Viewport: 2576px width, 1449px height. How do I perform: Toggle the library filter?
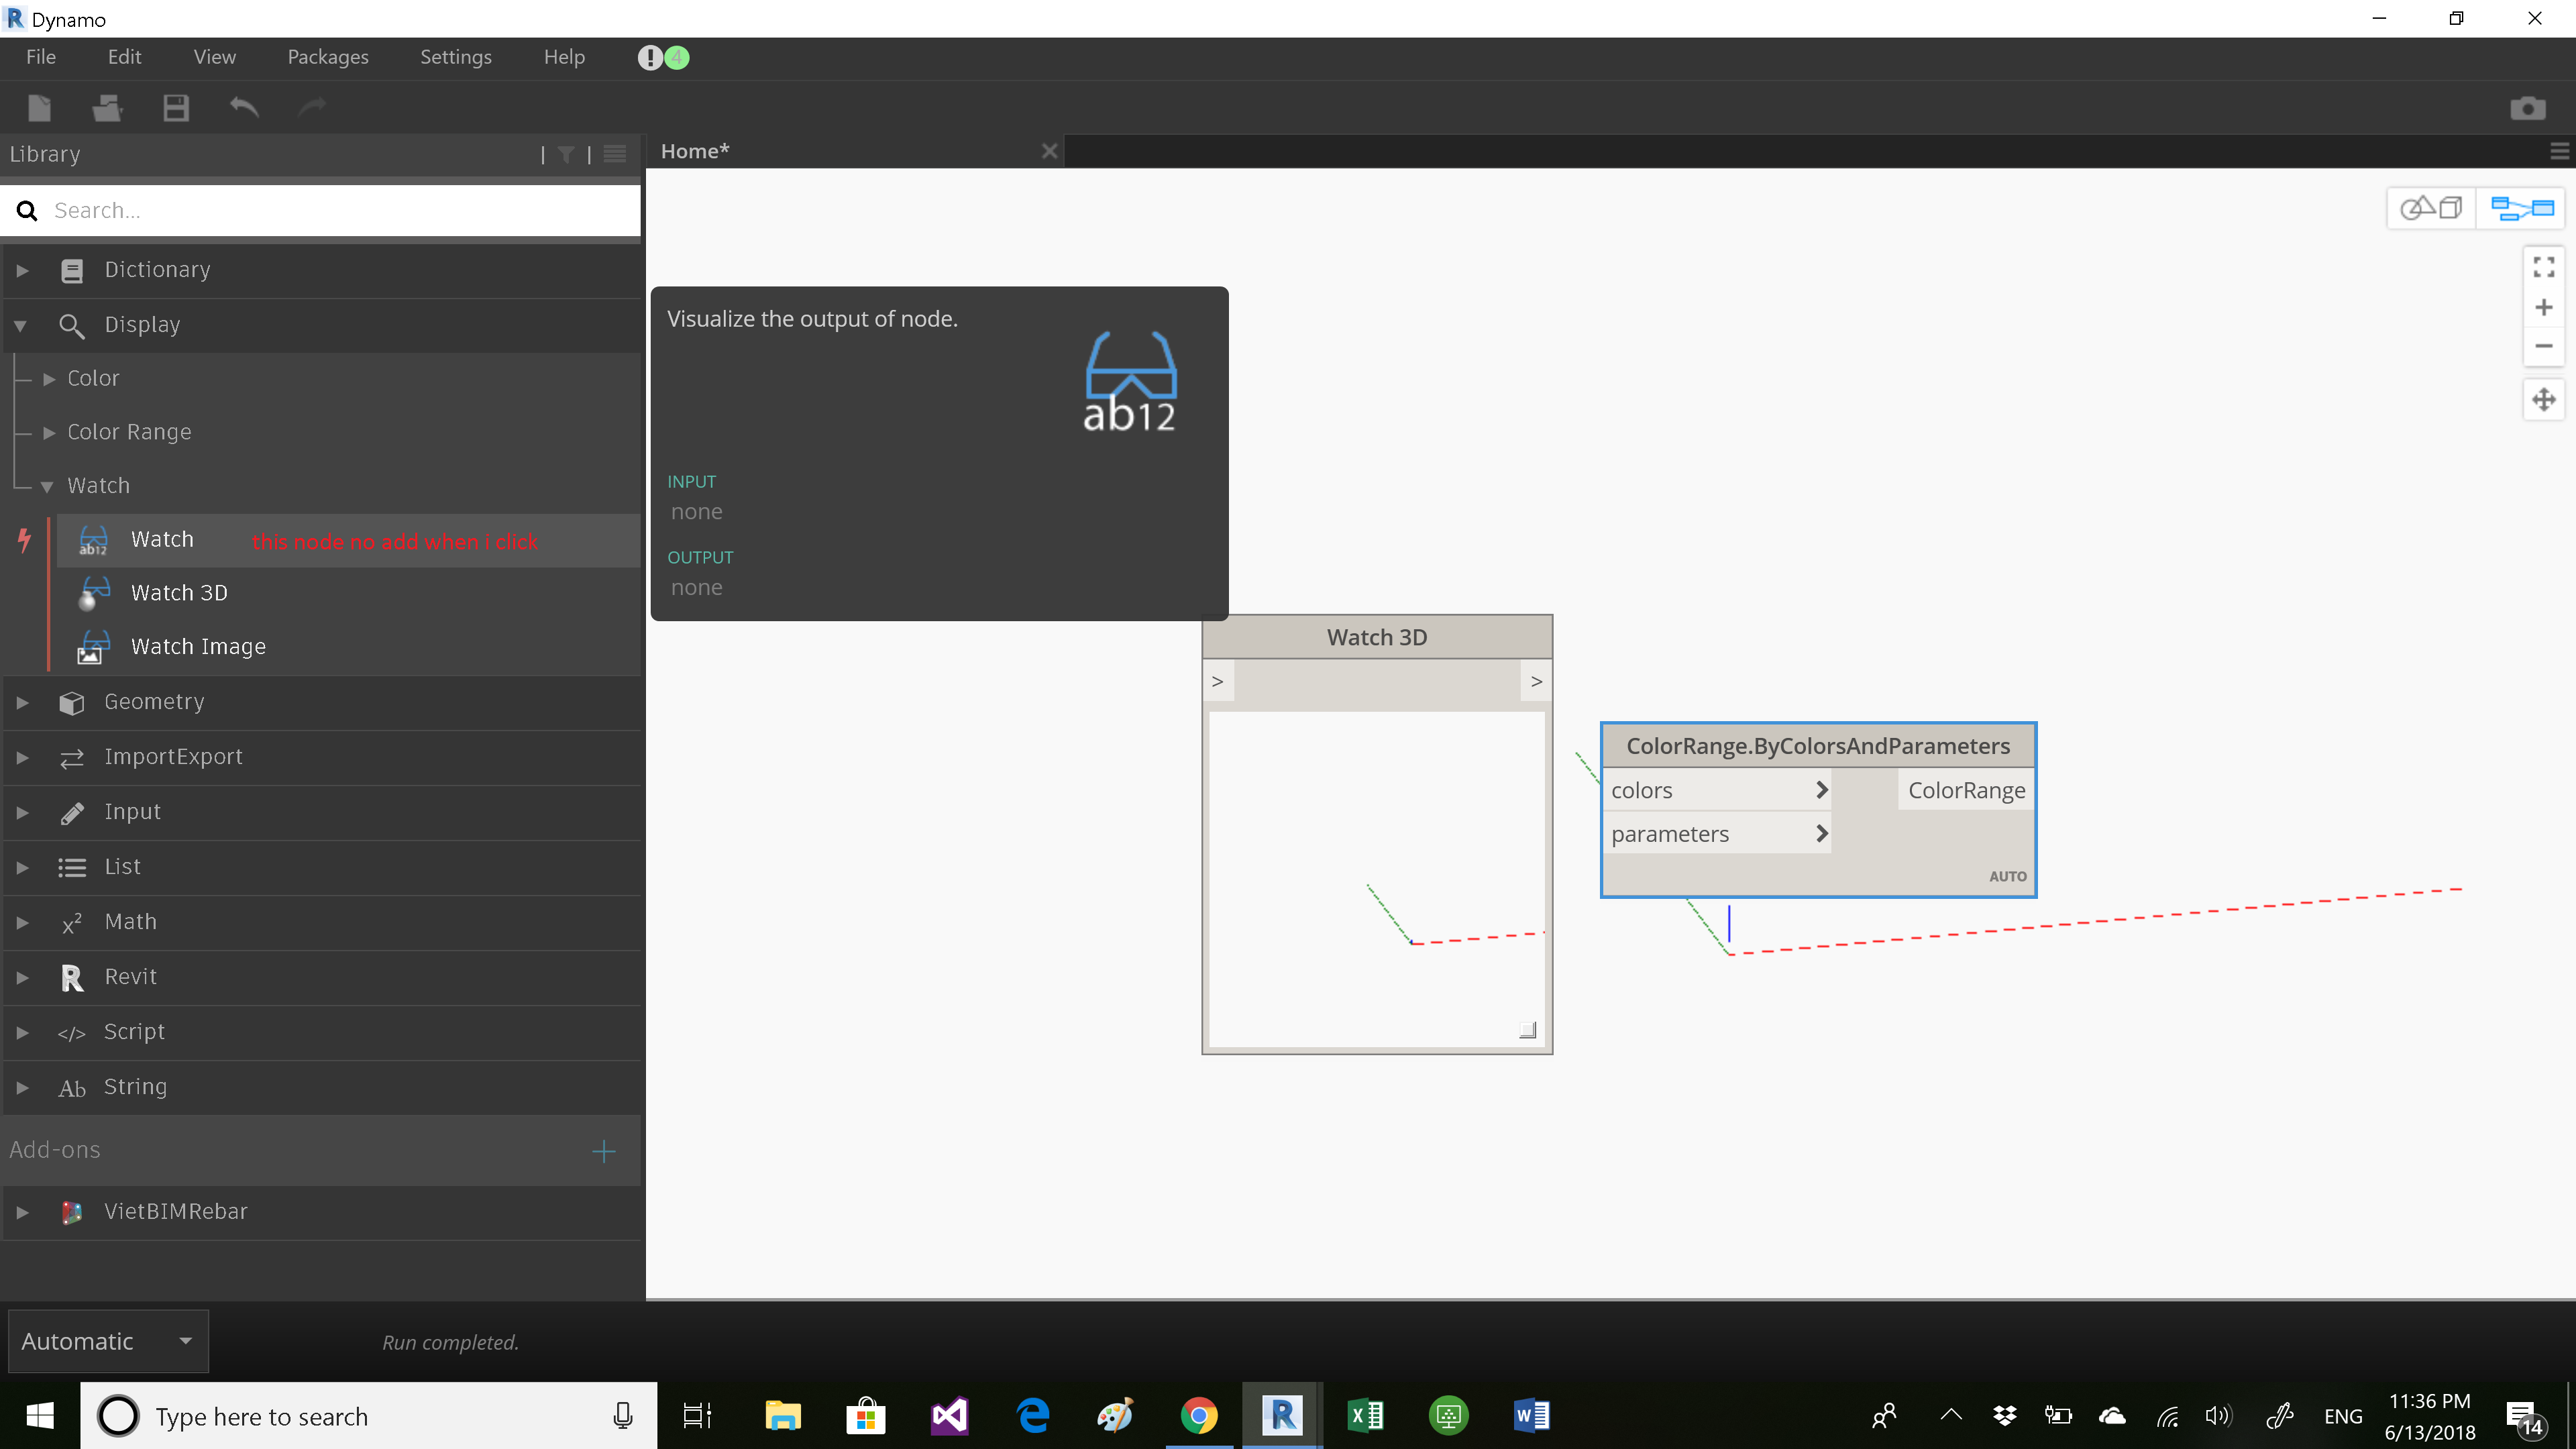(566, 155)
